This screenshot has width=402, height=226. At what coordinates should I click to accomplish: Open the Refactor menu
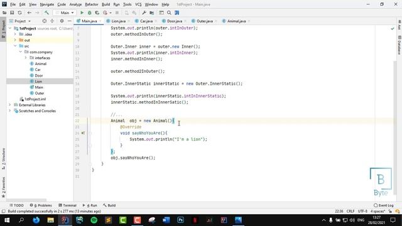[92, 4]
